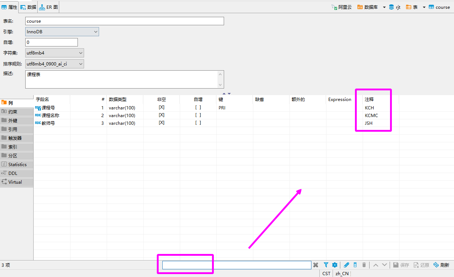
Task: Expand the dropdown arrow after 表
Action: (x=424, y=7)
